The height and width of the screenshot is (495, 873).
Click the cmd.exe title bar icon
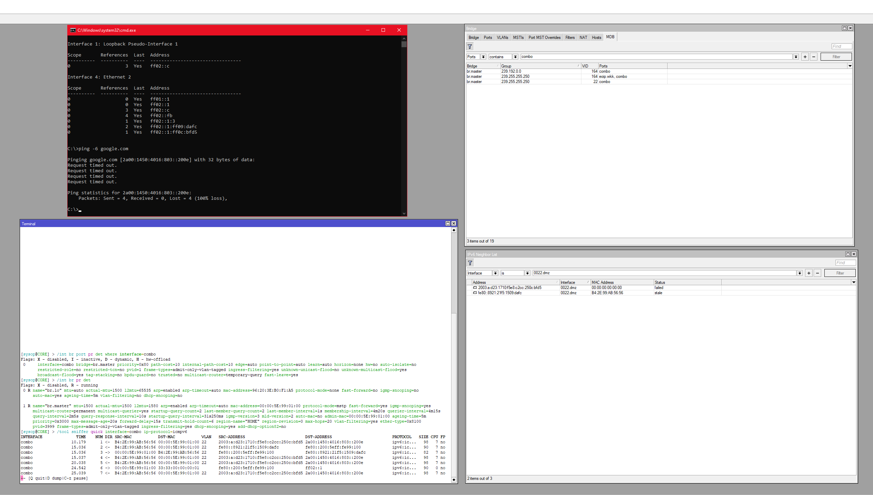point(73,30)
